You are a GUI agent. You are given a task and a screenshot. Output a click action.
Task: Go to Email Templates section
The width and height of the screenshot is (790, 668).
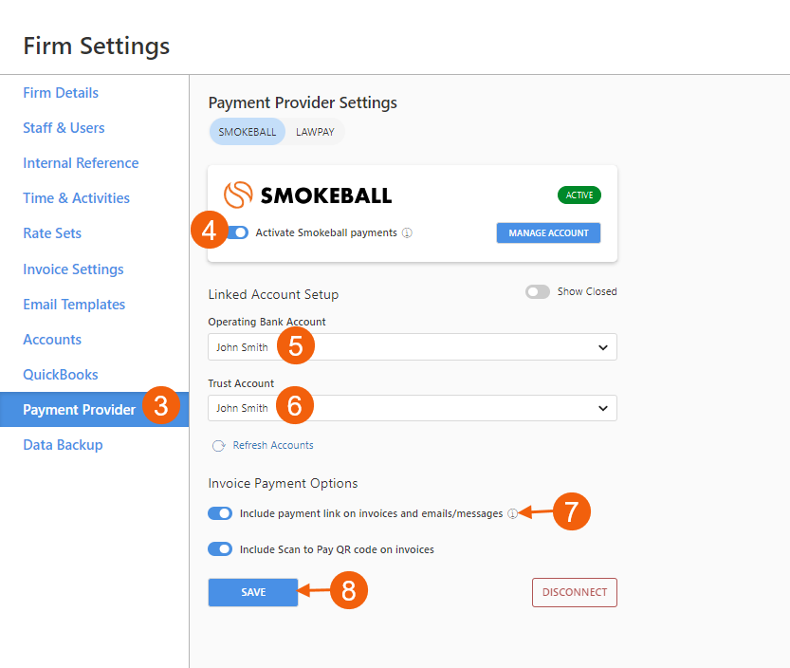[74, 305]
